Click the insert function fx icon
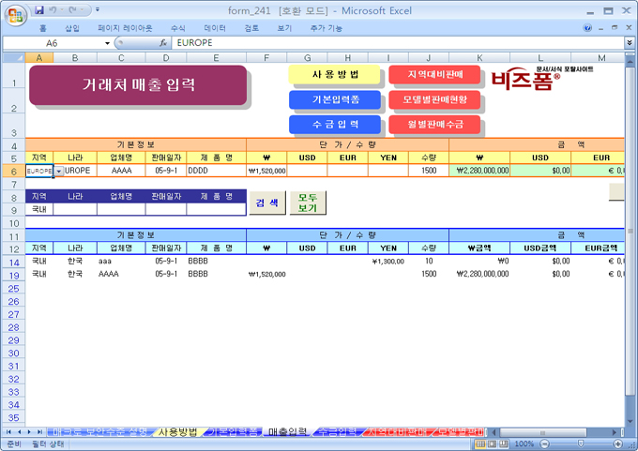The height and width of the screenshot is (451, 638). (x=163, y=43)
